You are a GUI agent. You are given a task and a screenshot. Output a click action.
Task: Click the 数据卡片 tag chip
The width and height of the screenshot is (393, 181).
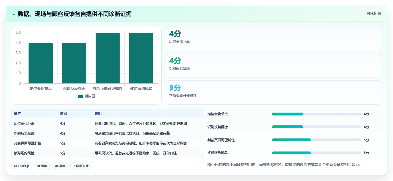[x=81, y=166]
